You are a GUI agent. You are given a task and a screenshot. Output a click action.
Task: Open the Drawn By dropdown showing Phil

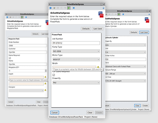pos(76,83)
